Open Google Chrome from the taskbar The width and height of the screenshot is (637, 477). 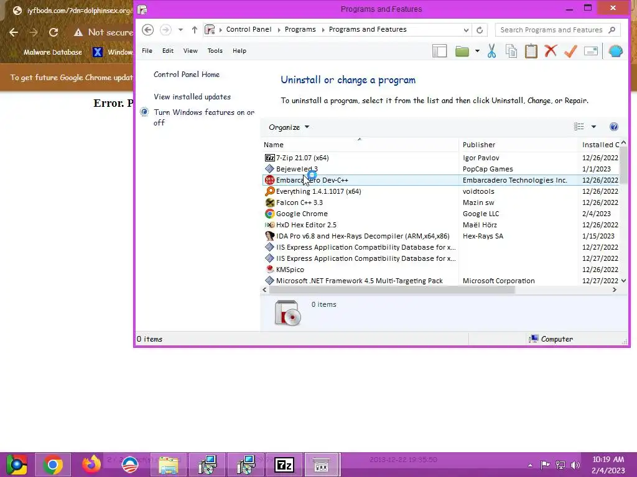click(53, 465)
